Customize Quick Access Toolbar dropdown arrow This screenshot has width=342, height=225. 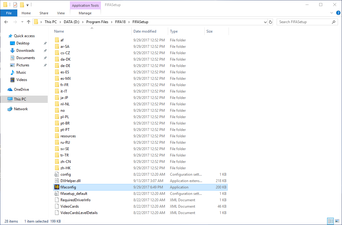tap(27, 5)
